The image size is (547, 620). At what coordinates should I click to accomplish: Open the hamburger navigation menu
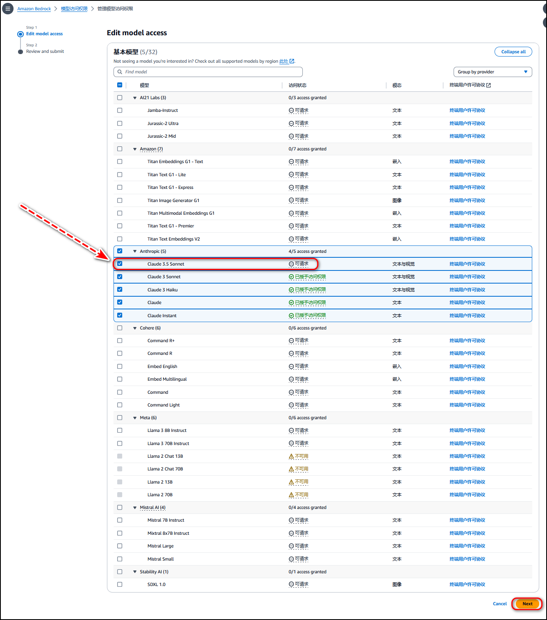pos(8,8)
